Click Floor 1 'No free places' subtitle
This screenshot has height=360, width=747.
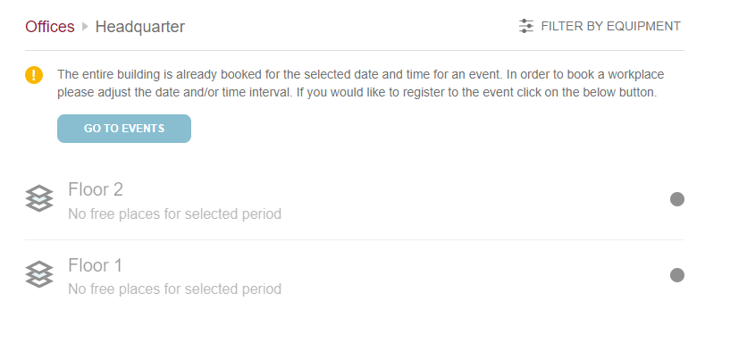[174, 289]
